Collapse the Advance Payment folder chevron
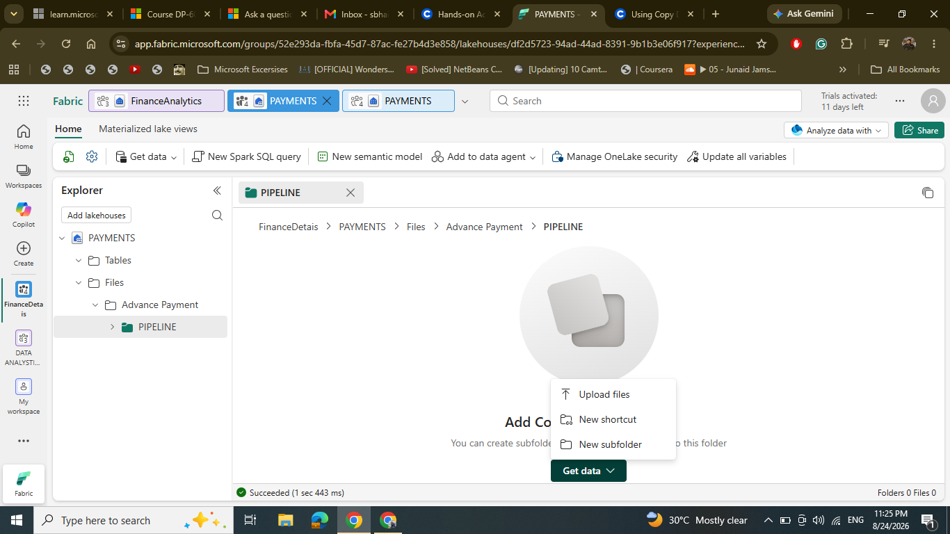Image resolution: width=950 pixels, height=534 pixels. (x=95, y=305)
